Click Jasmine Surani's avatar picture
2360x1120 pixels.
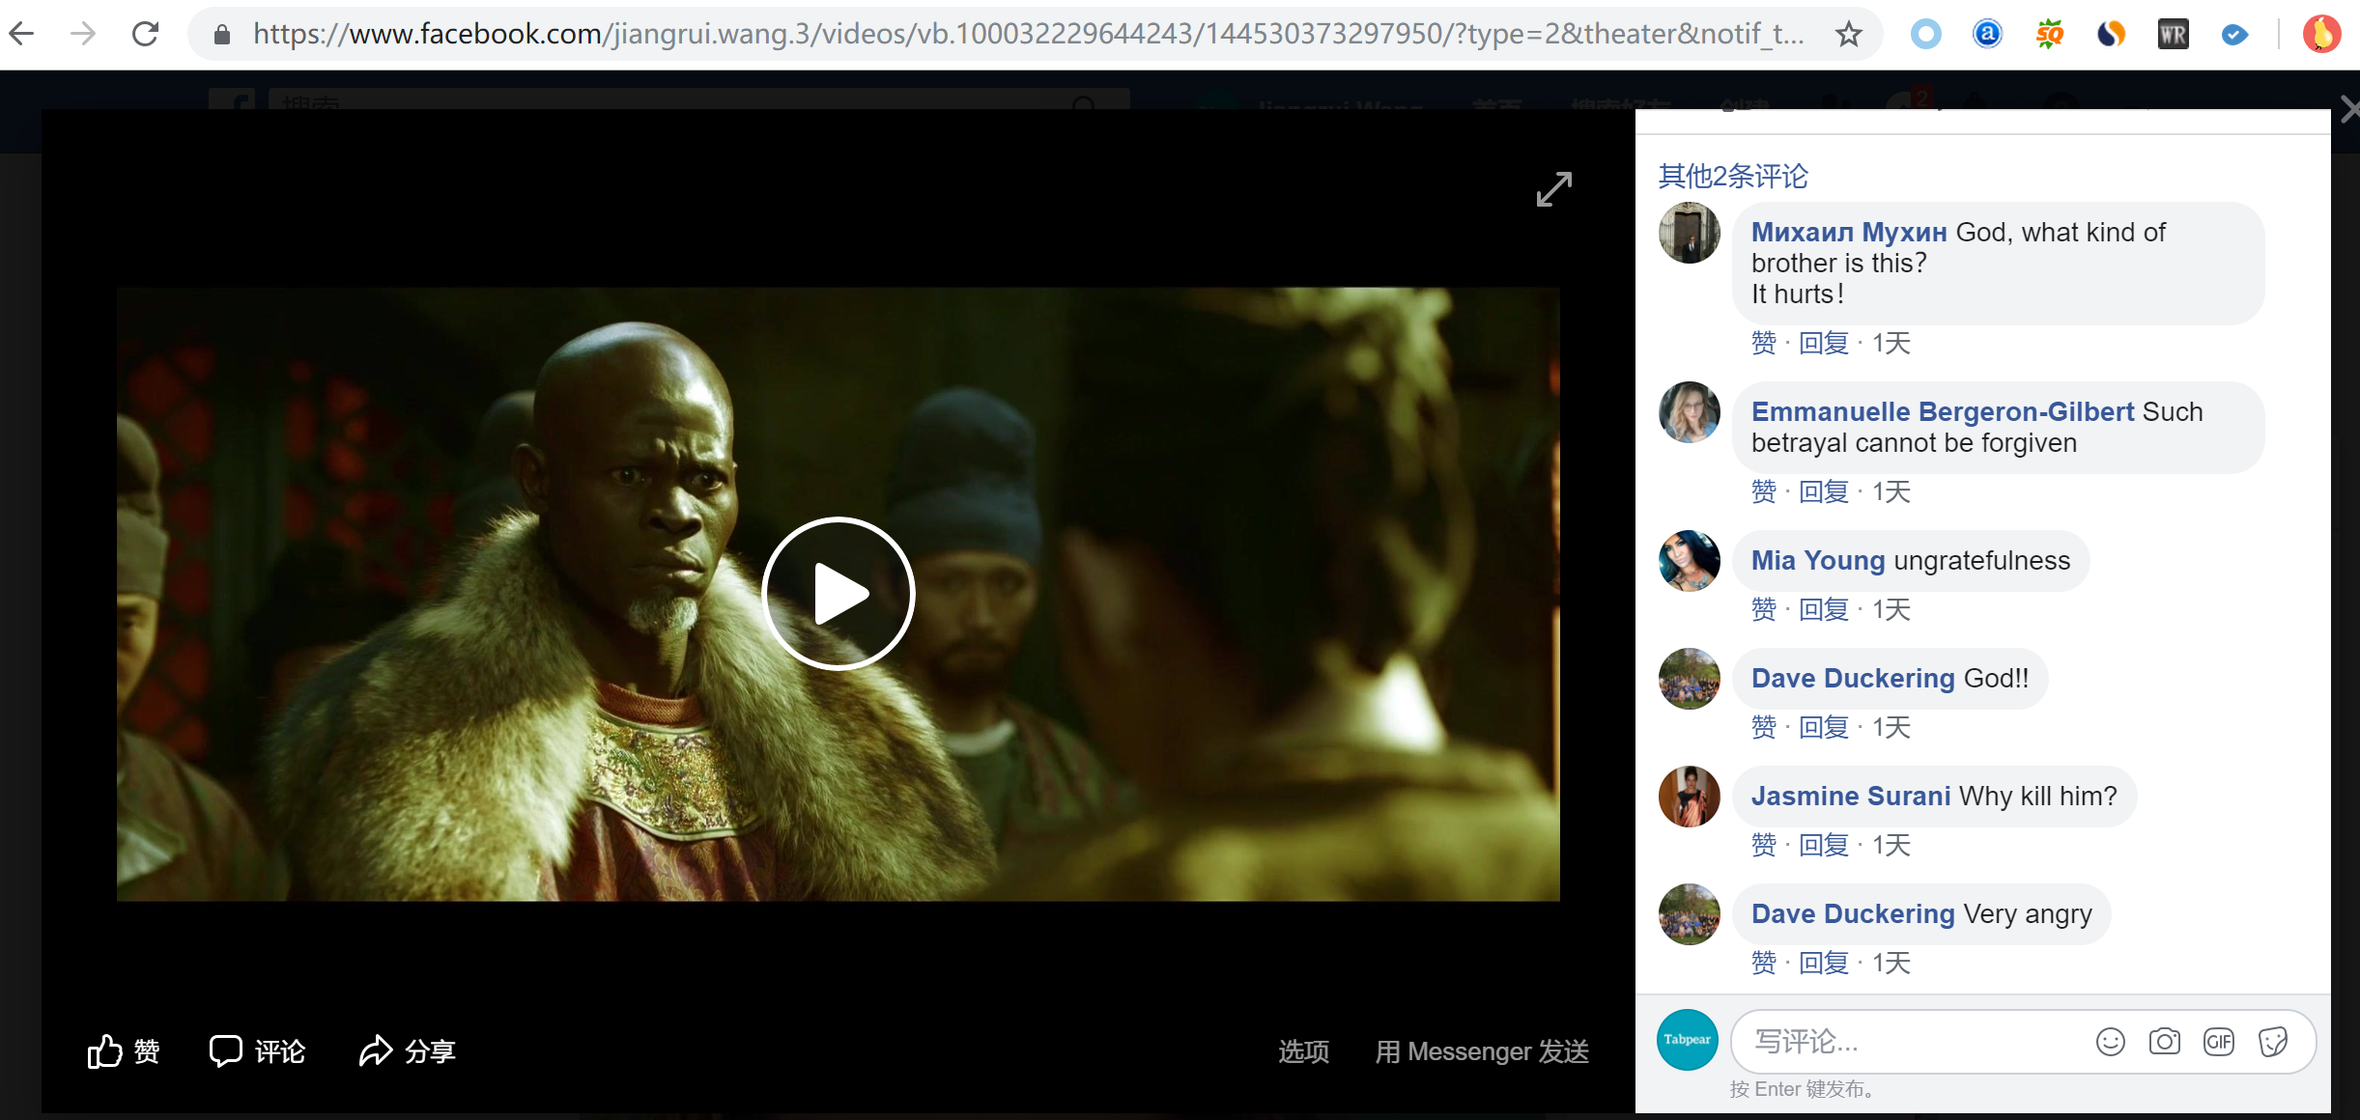point(1690,797)
